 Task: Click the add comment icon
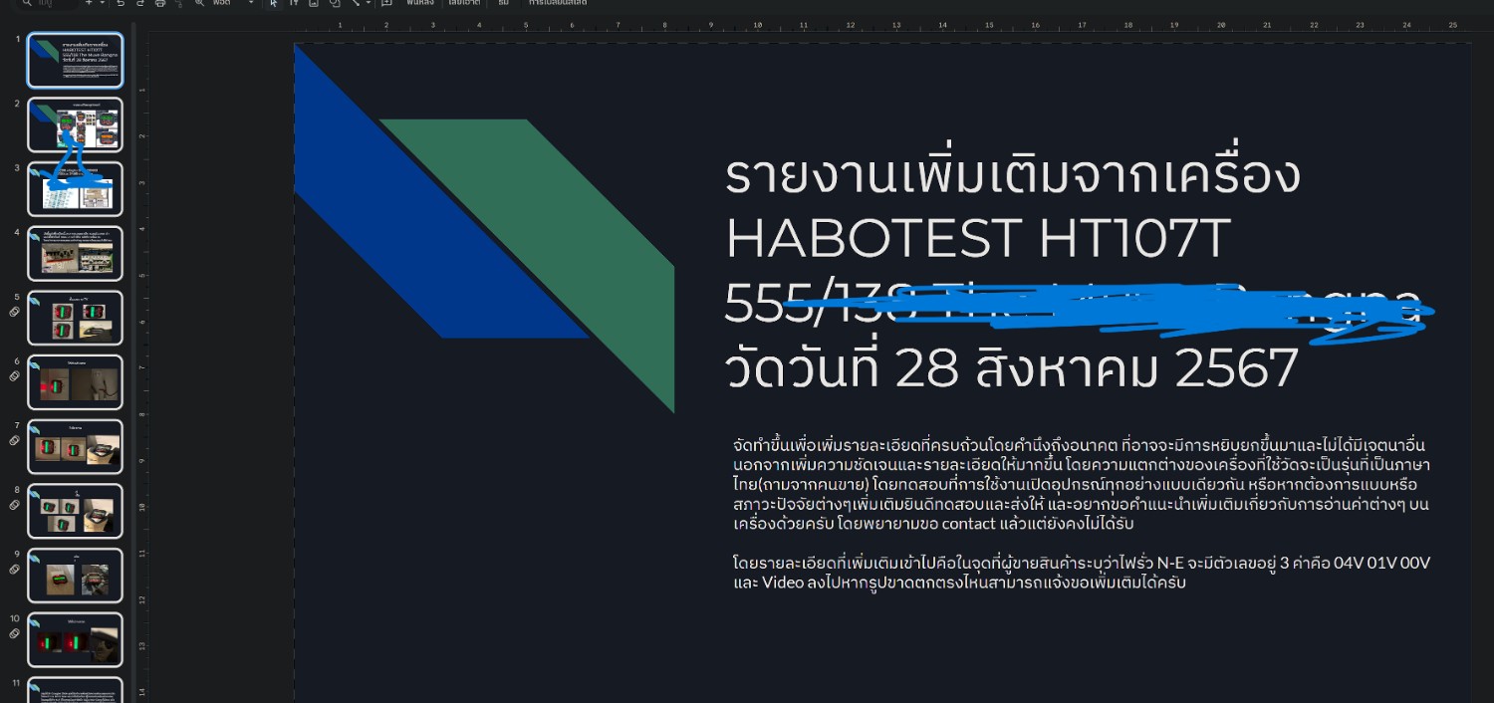[386, 3]
